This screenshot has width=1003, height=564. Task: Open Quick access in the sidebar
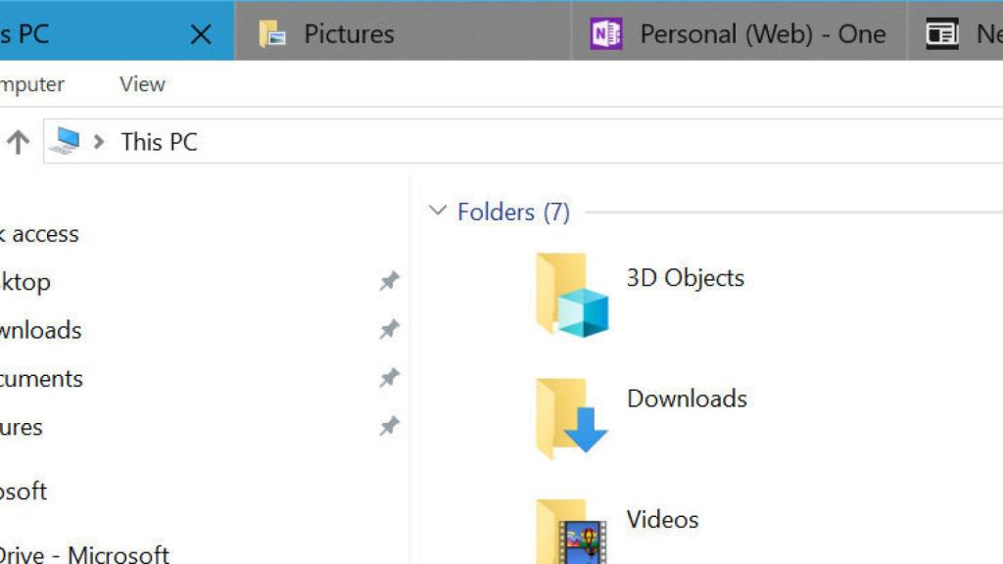point(39,233)
